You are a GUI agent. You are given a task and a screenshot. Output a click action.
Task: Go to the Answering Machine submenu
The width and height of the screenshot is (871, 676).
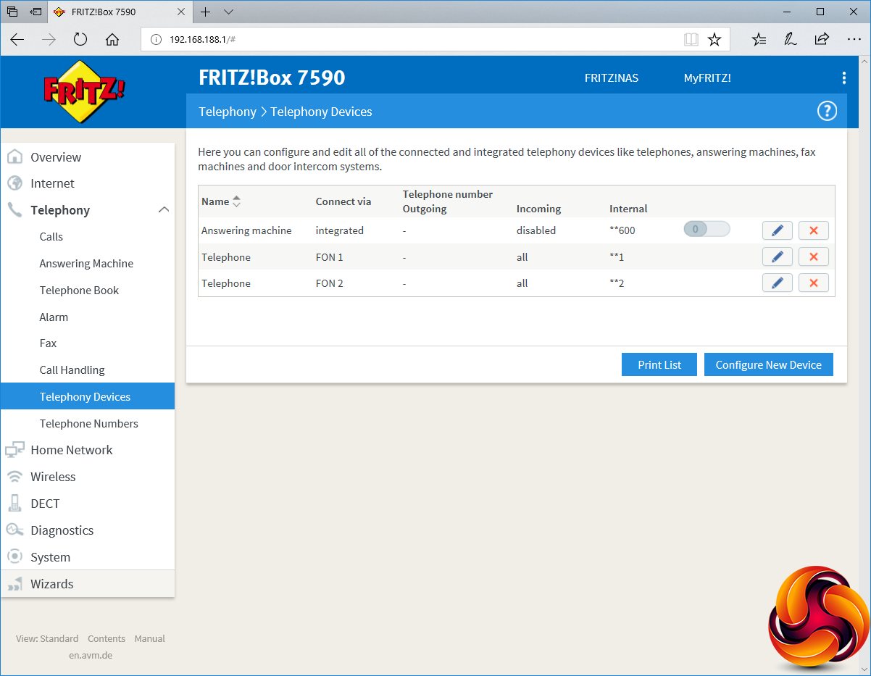(88, 264)
